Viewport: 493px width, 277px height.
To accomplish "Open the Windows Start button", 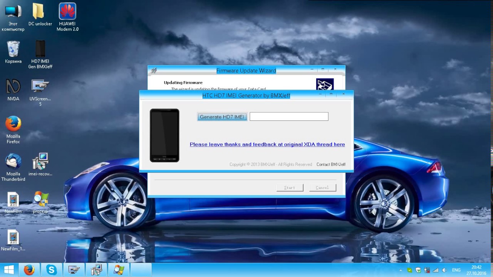I will tap(9, 270).
